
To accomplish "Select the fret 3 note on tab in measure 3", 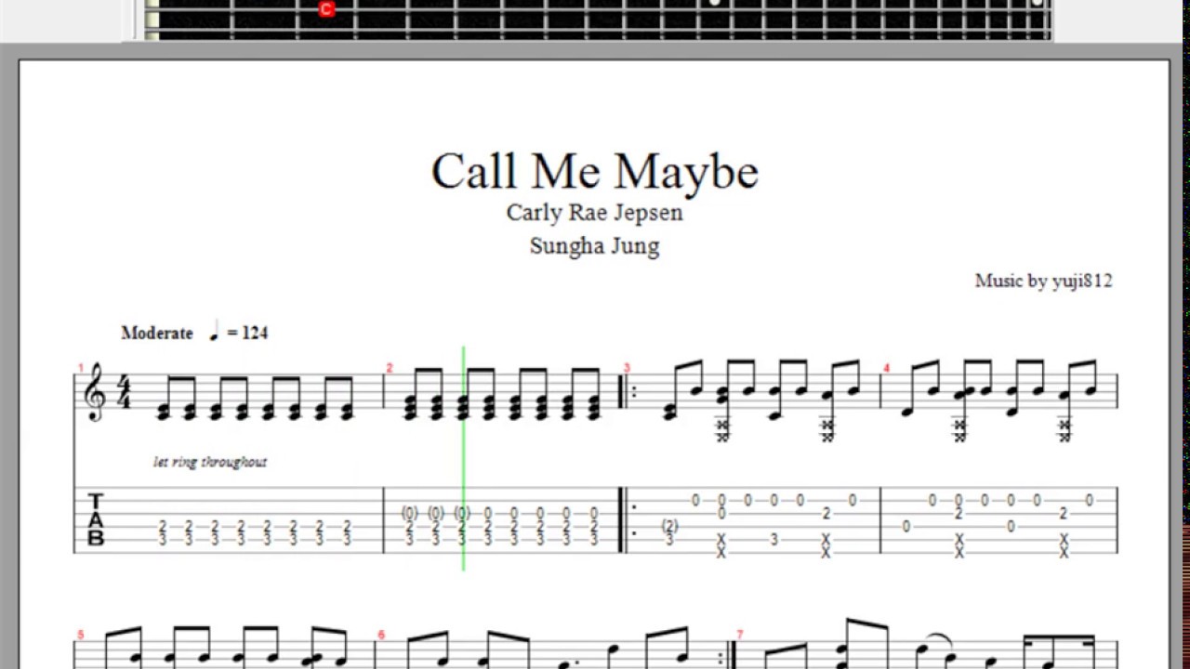I will [773, 539].
